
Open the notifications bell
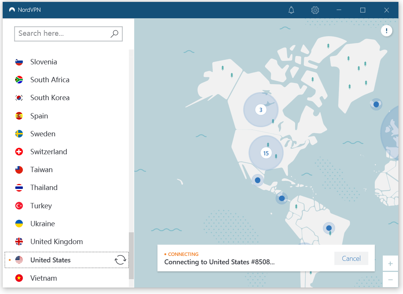click(291, 10)
